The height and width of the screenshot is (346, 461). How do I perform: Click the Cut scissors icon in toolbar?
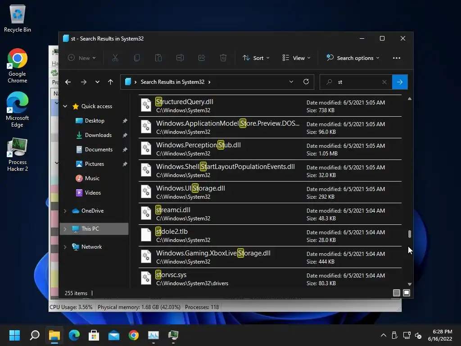[x=115, y=58]
